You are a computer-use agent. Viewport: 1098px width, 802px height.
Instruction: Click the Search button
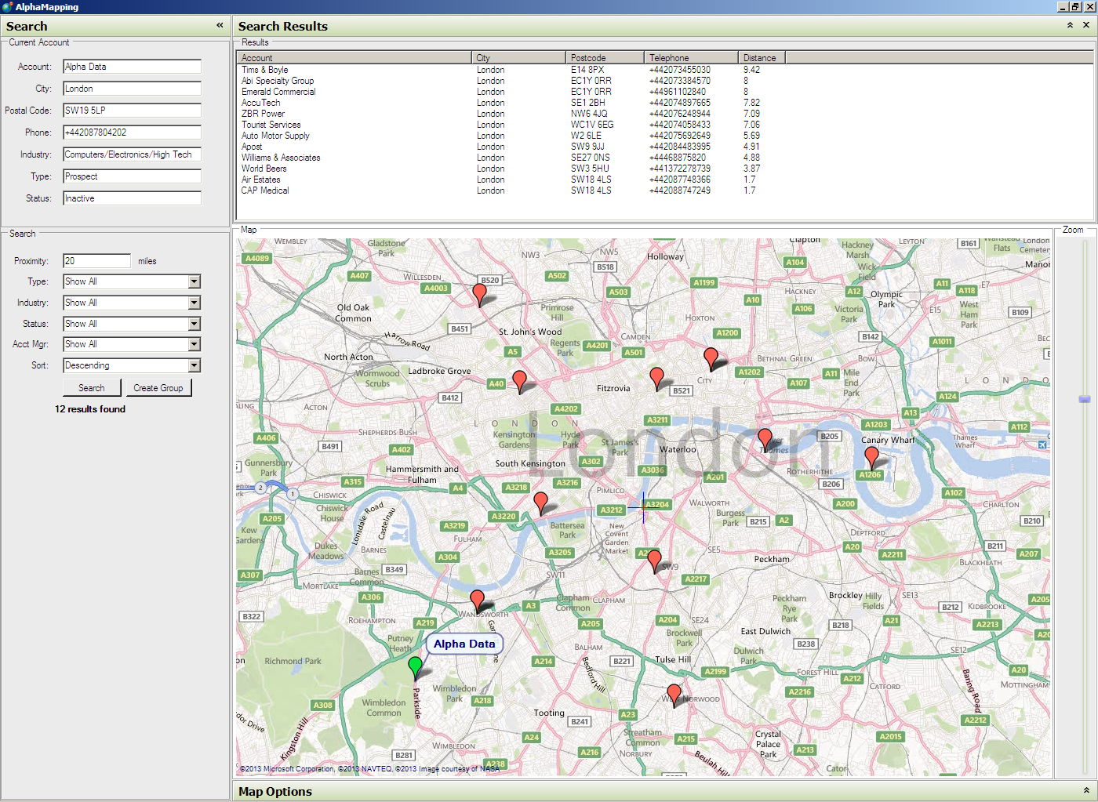[x=92, y=388]
